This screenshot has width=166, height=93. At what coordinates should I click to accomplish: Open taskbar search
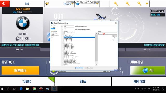point(8,89)
